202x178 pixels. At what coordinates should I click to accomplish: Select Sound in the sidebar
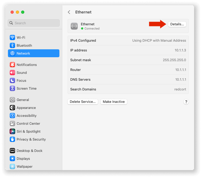click(x=34, y=73)
